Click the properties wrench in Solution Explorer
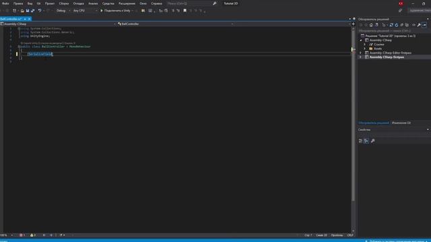This screenshot has width=431, height=242. pos(419,25)
